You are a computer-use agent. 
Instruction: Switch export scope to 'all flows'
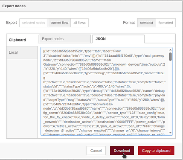79,23
